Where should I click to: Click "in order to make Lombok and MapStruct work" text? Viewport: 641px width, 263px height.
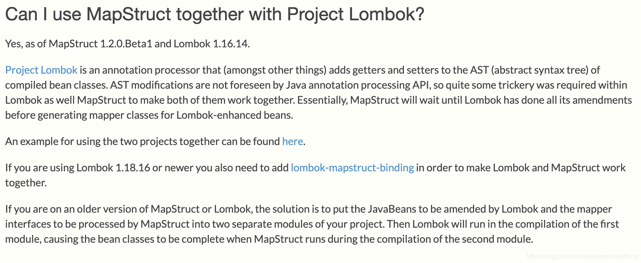point(521,168)
